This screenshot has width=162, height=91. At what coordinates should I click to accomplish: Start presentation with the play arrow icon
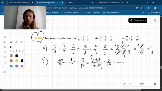pyautogui.click(x=150, y=20)
